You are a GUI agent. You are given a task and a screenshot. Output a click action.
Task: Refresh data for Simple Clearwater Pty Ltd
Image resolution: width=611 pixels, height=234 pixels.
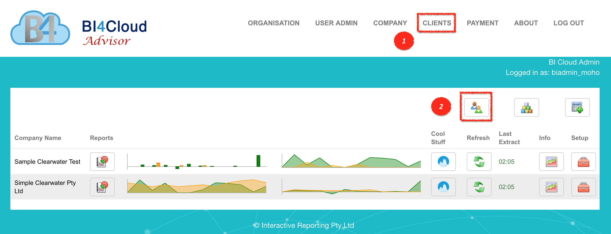click(479, 187)
